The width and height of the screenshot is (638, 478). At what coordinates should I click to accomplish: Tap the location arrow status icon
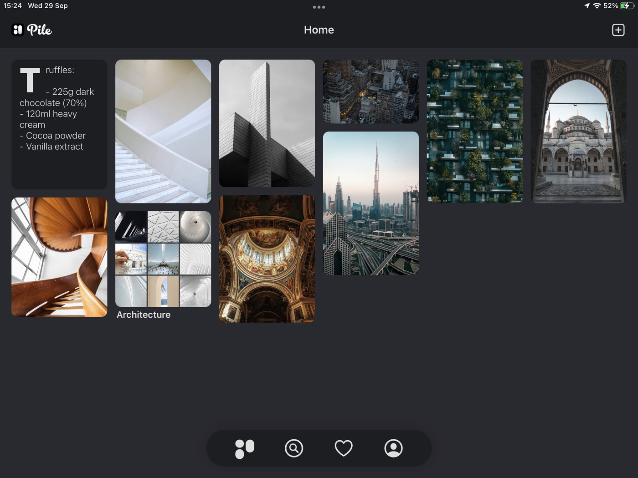tap(587, 6)
